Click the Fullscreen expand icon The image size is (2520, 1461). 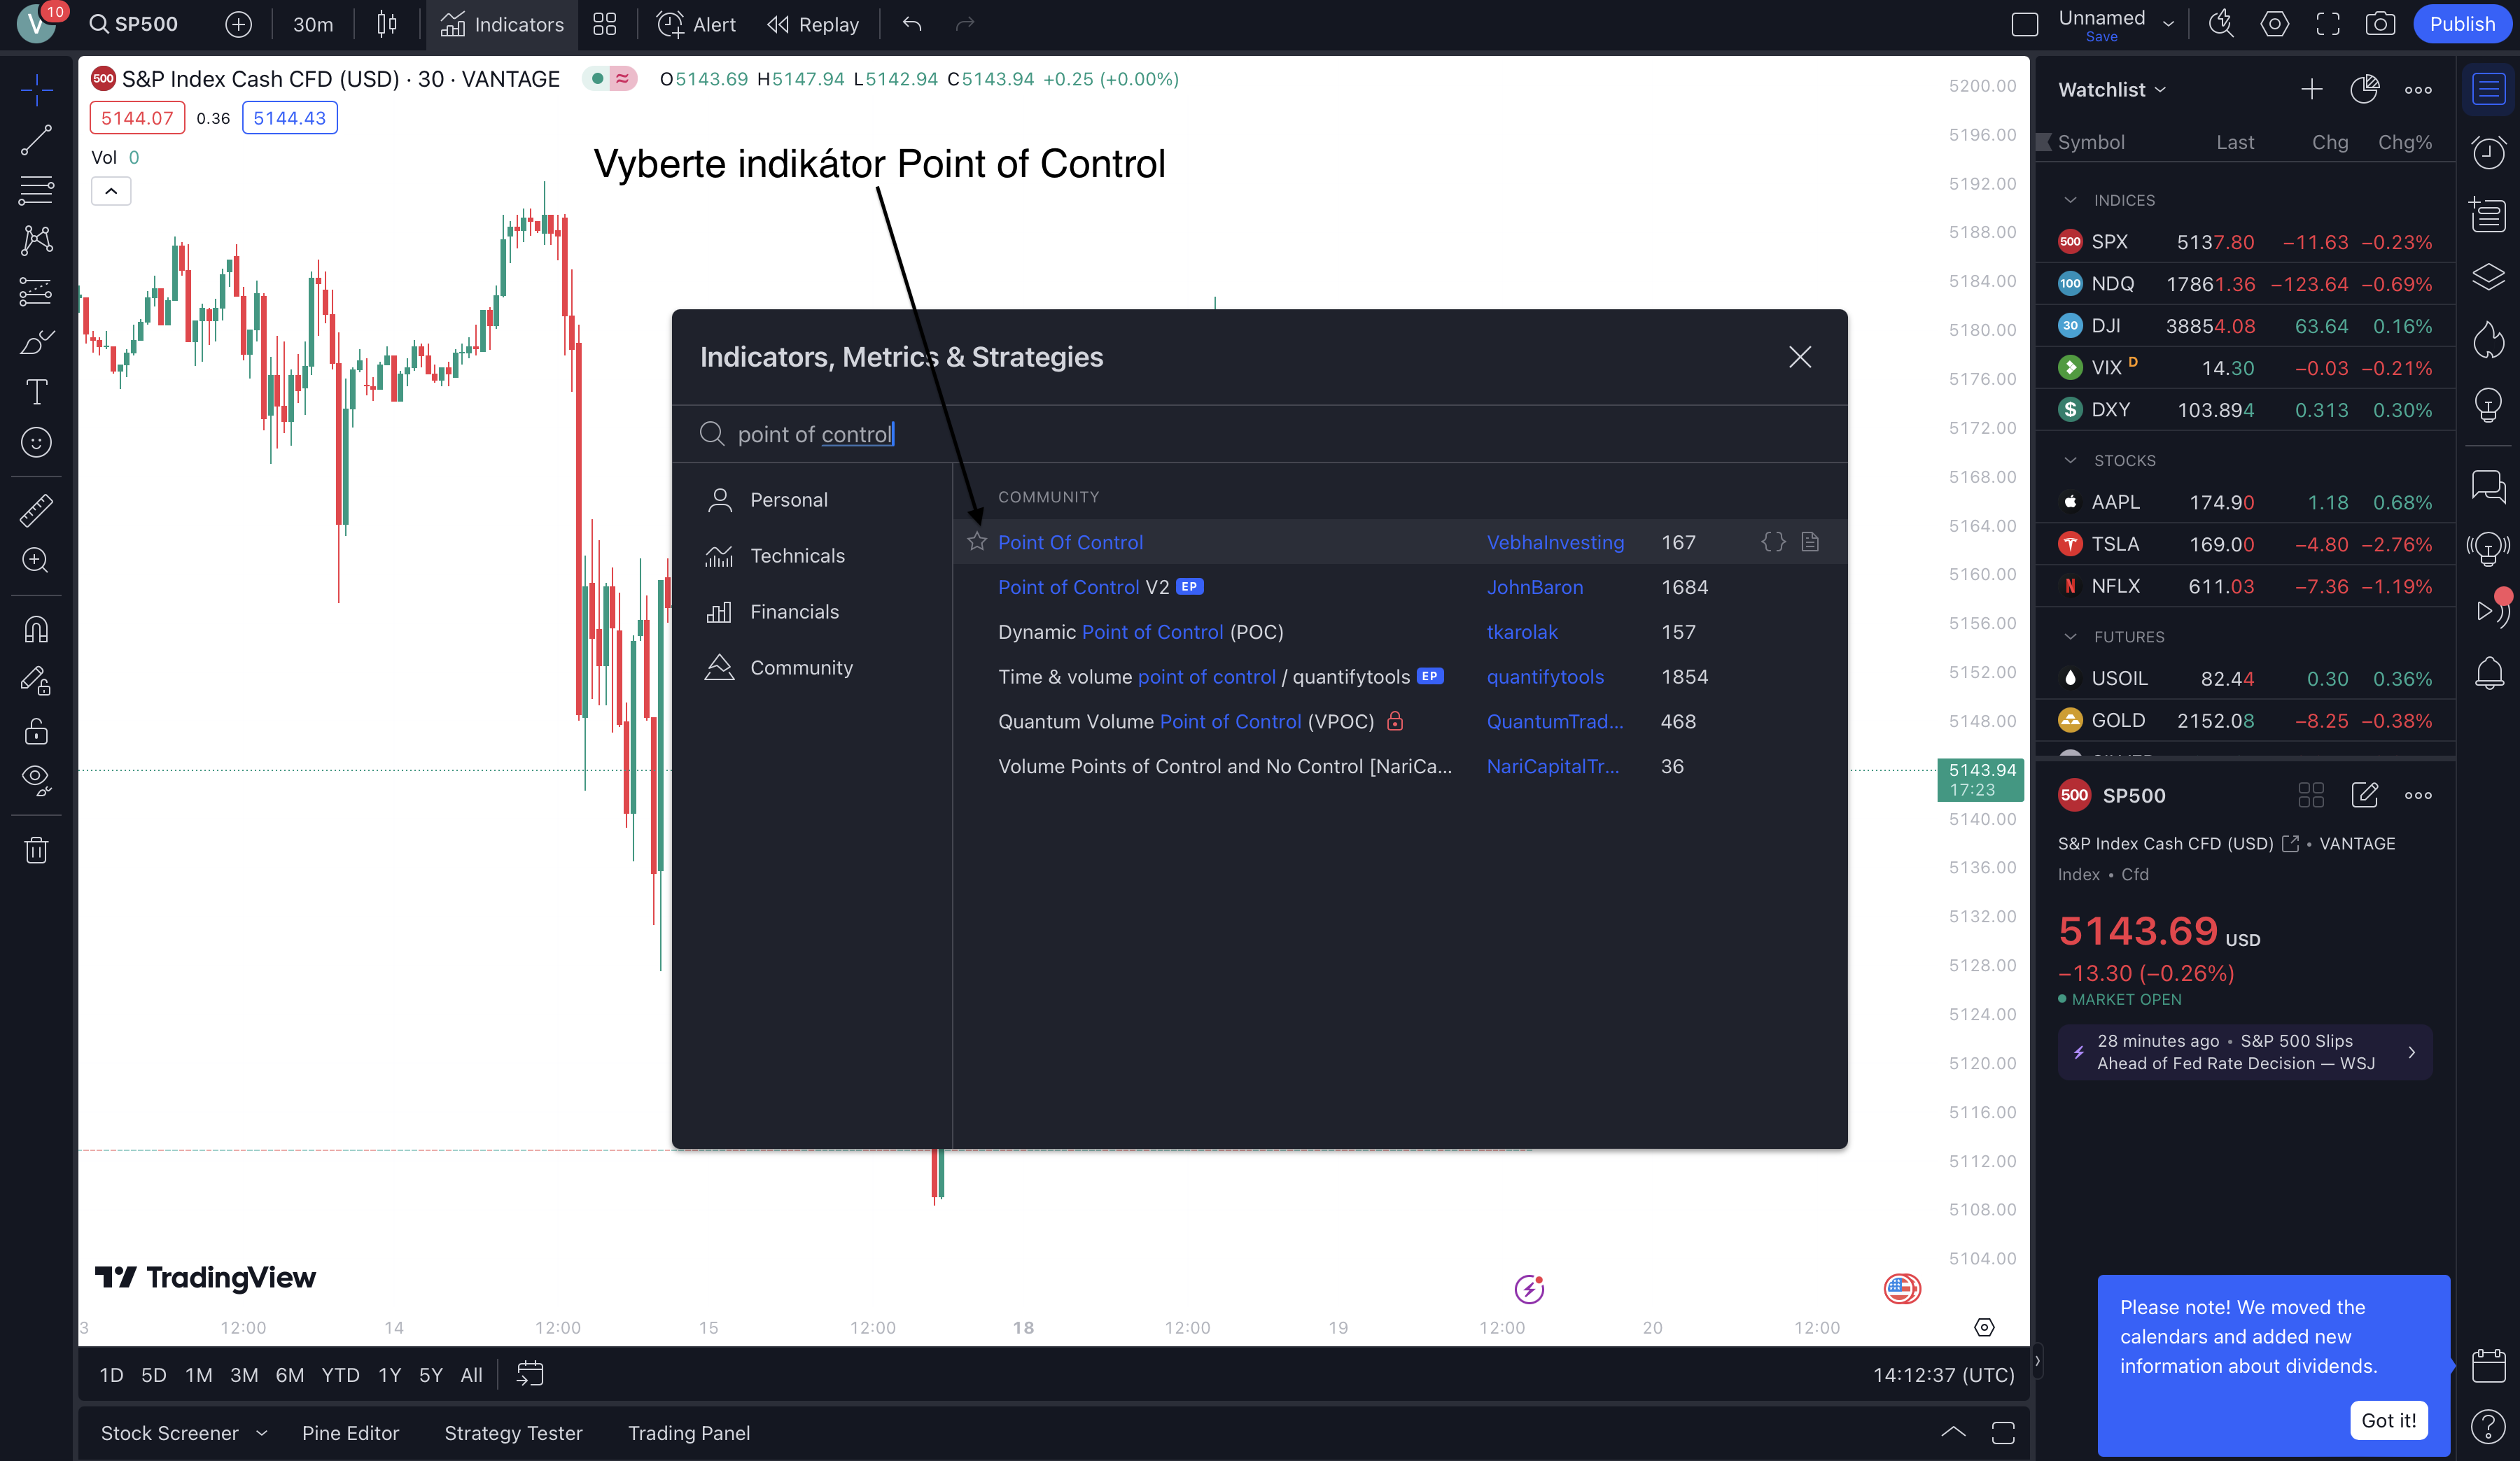click(x=2327, y=24)
